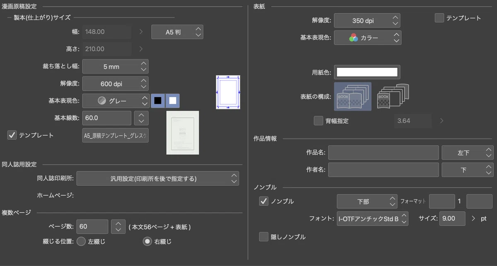Open the 作品名 position 左下 dropdown

point(468,152)
